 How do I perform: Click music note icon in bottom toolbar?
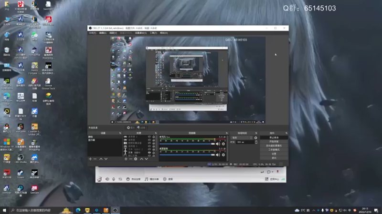[146, 179]
